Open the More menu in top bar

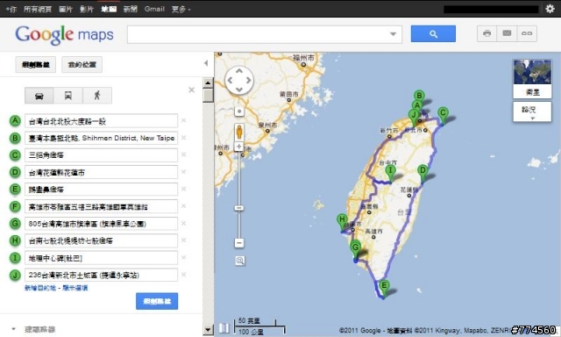[181, 9]
